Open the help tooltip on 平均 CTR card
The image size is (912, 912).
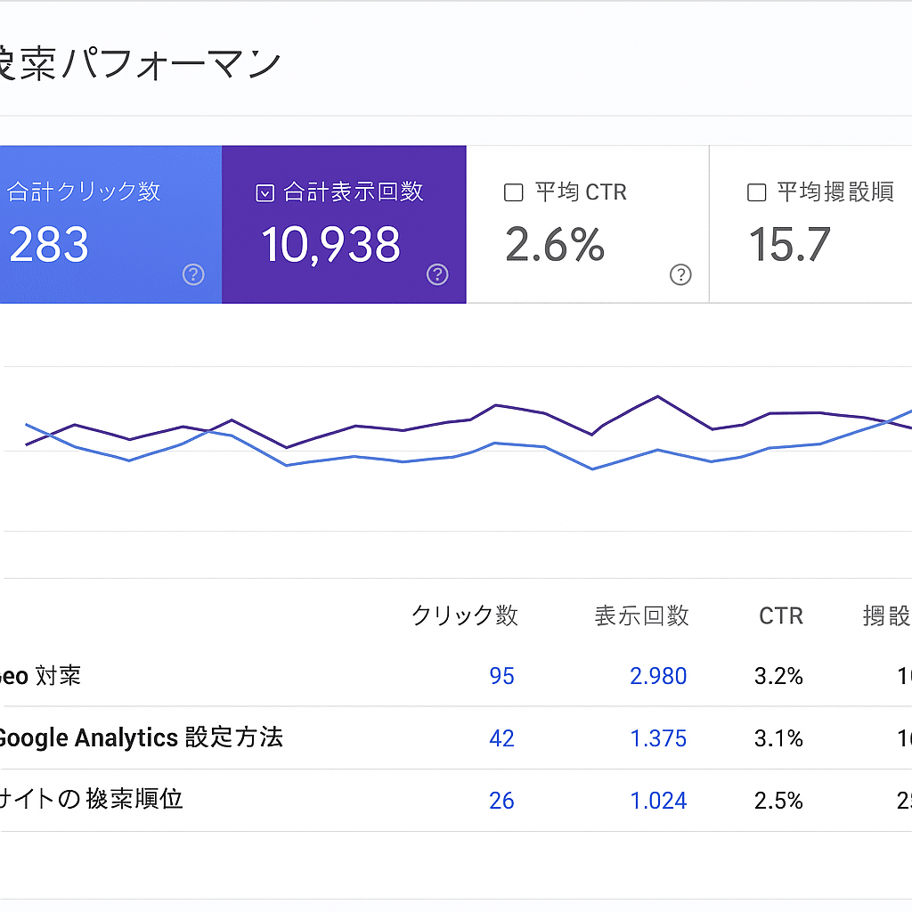[680, 275]
